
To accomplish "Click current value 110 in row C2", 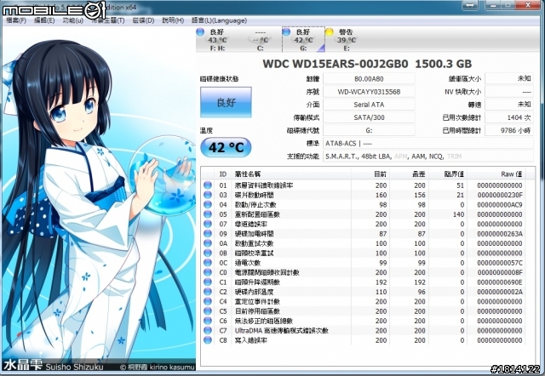I will [x=381, y=292].
